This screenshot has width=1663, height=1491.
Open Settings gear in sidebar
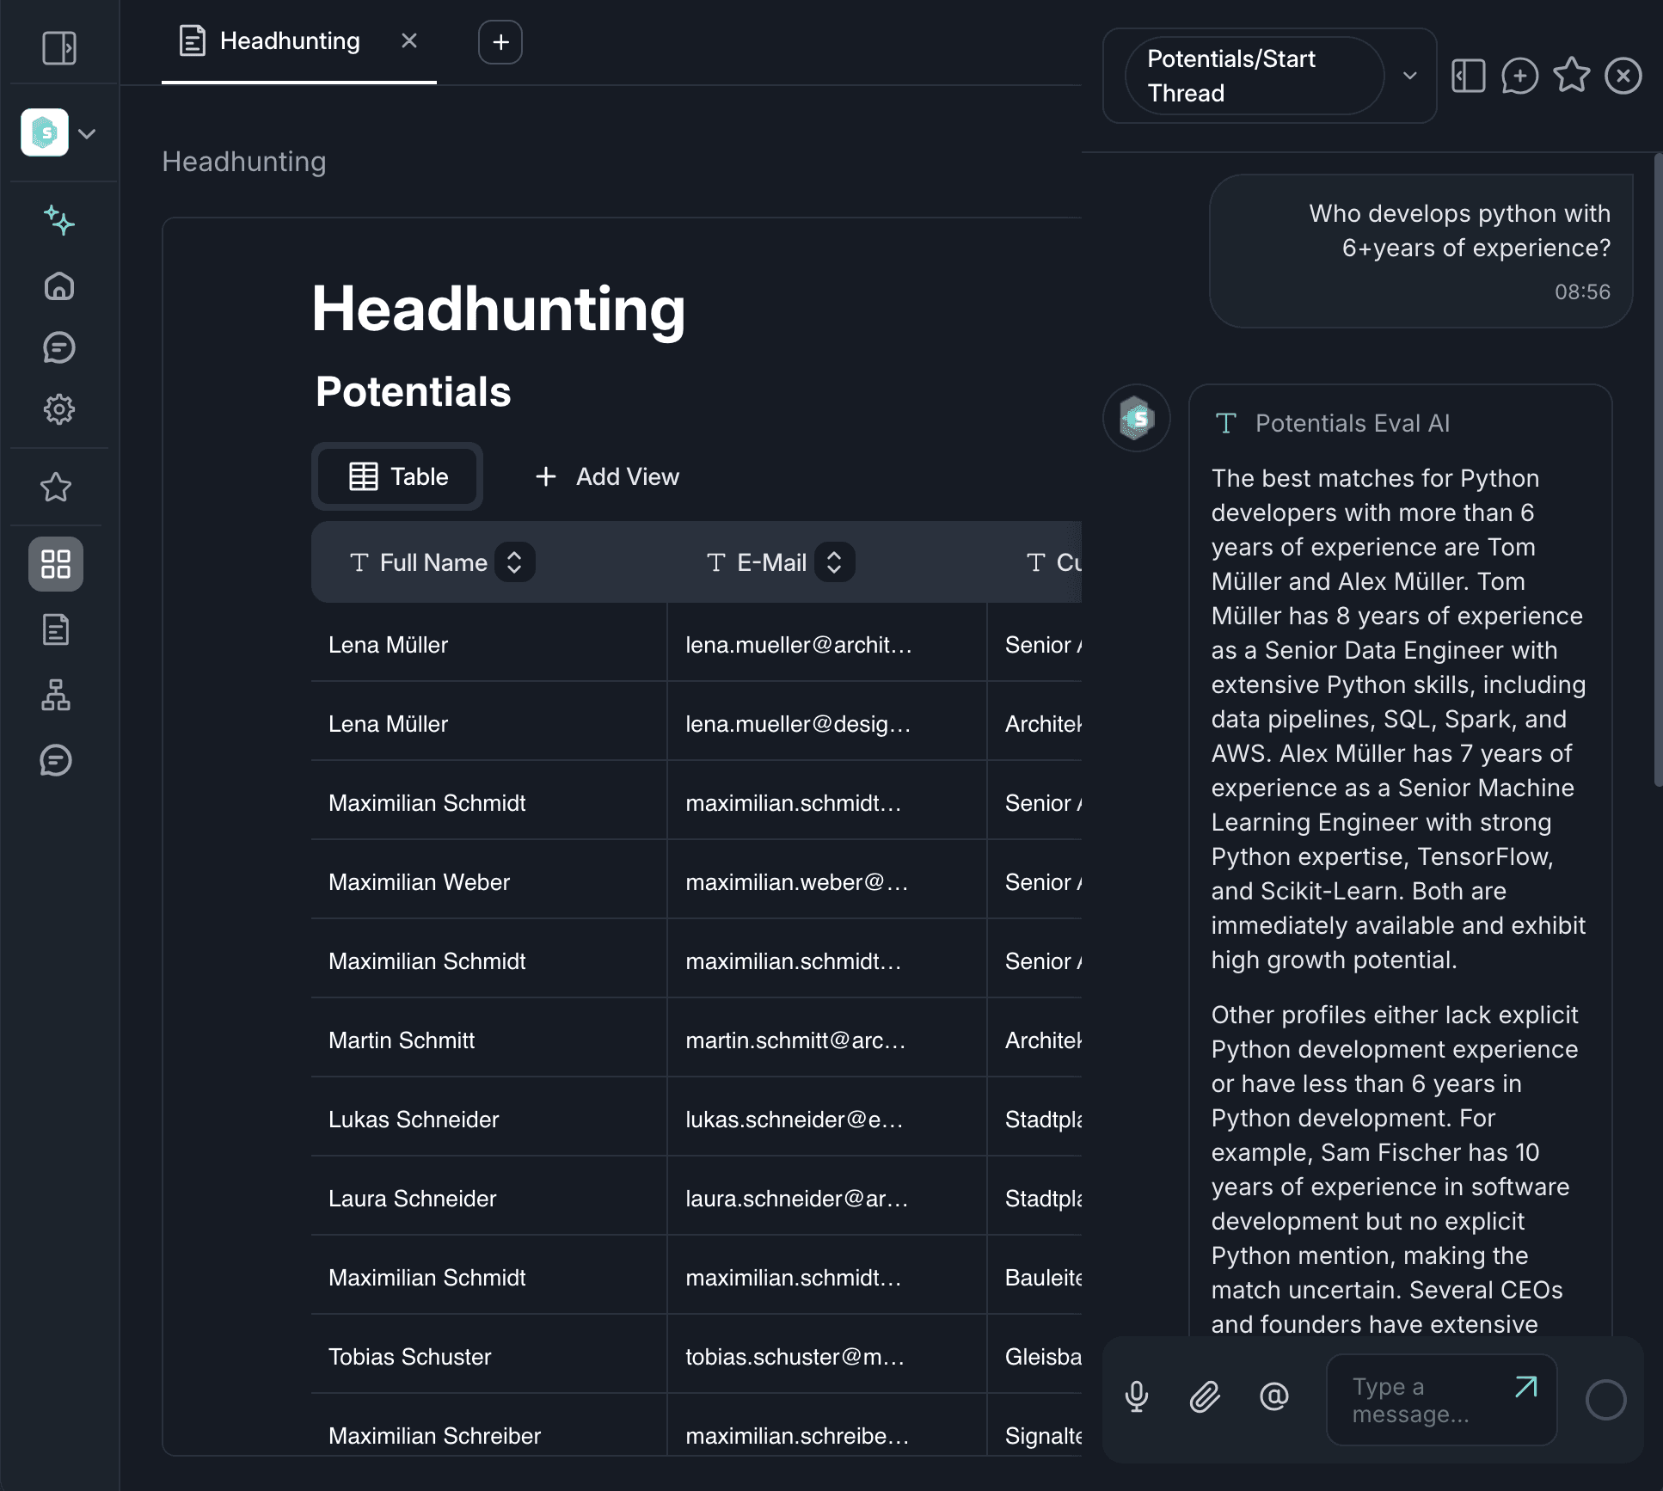59,409
